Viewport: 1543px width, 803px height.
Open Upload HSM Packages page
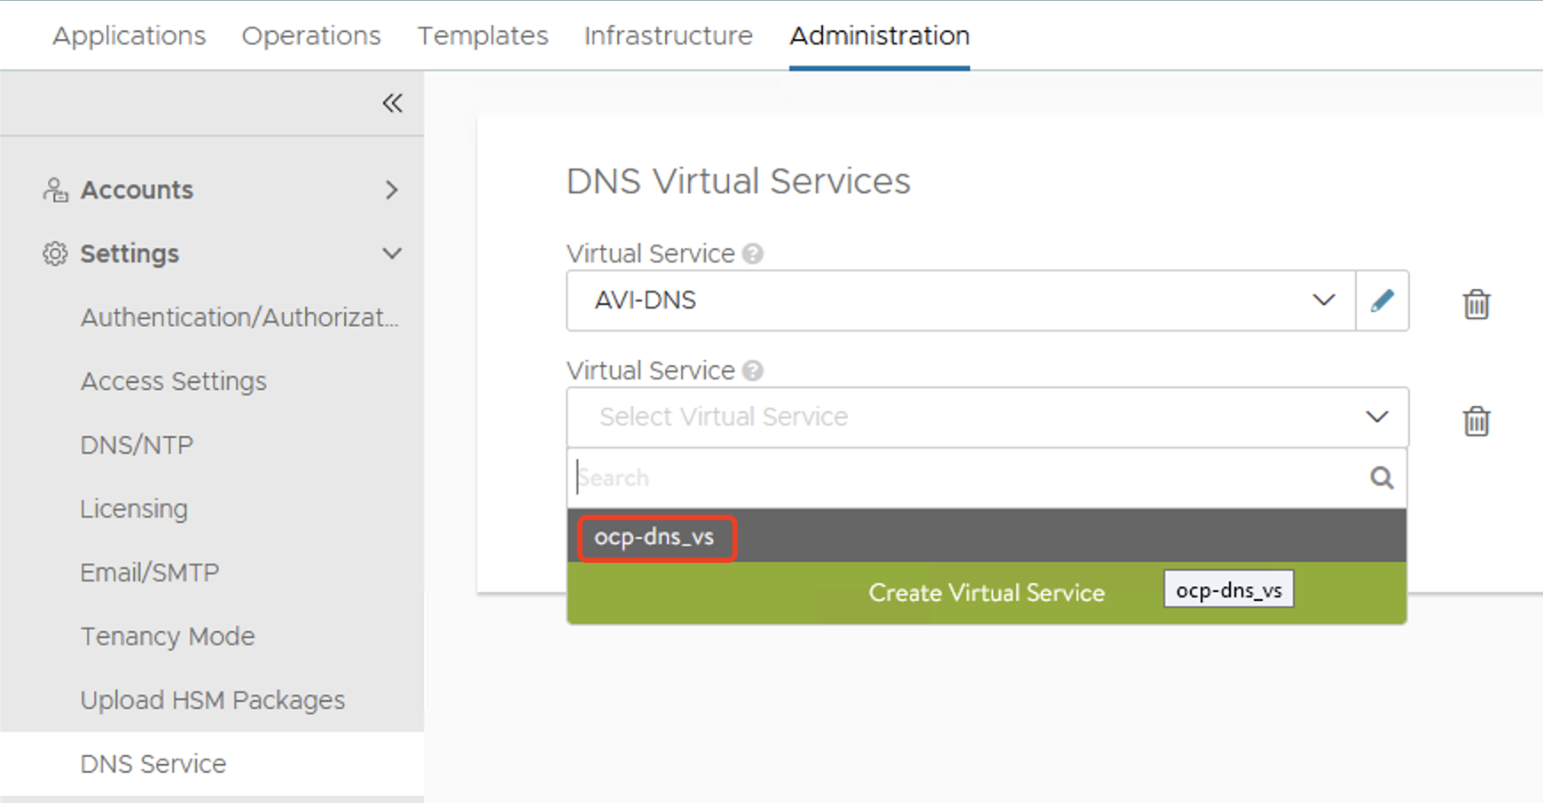213,700
